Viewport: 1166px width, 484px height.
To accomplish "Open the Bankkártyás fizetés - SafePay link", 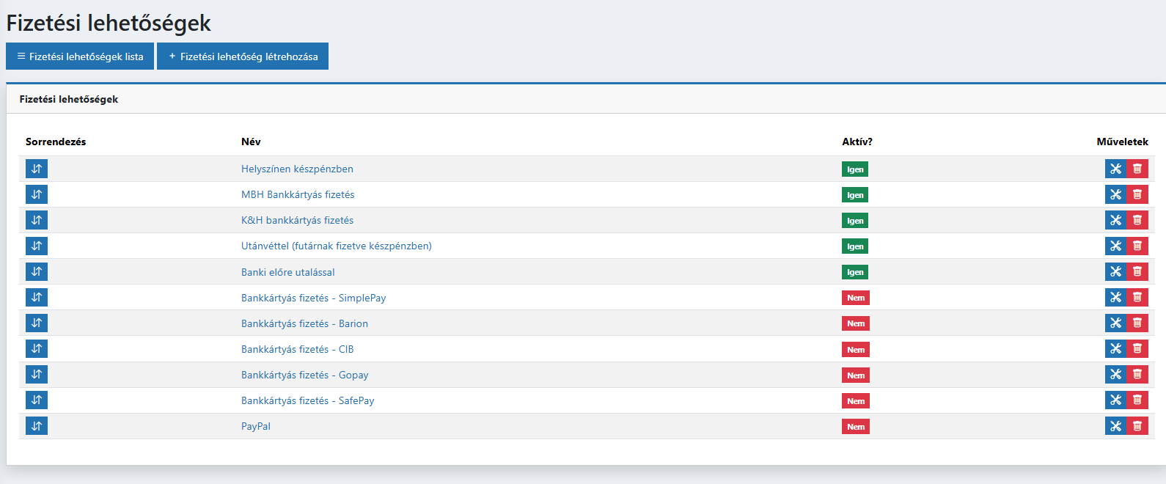I will coord(307,400).
